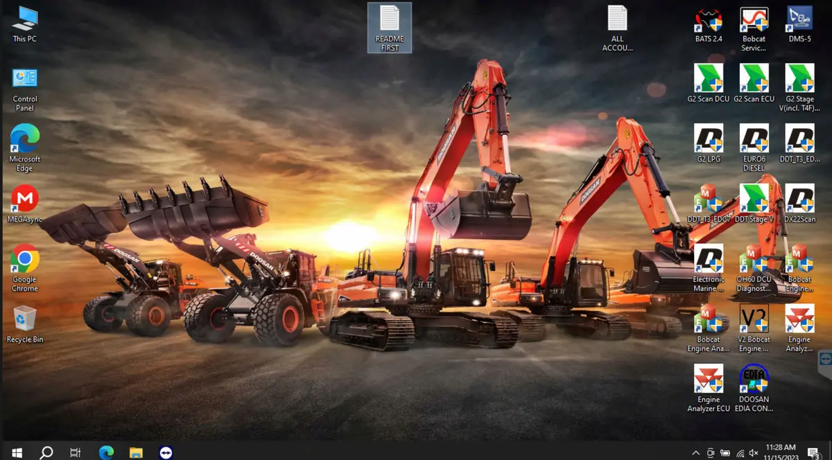The width and height of the screenshot is (832, 460).
Task: Open the Windows Start menu
Action: pyautogui.click(x=17, y=452)
